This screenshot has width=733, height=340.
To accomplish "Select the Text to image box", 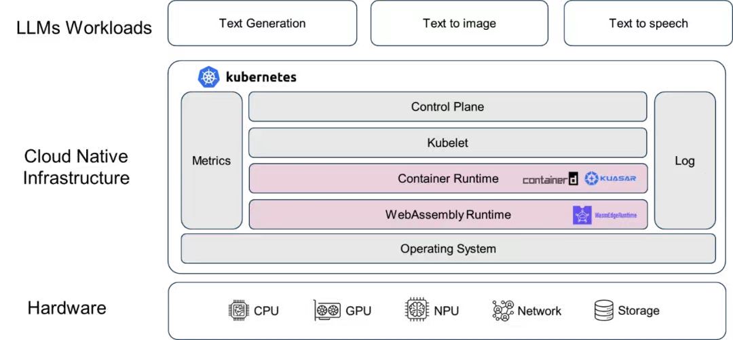I will (x=459, y=23).
